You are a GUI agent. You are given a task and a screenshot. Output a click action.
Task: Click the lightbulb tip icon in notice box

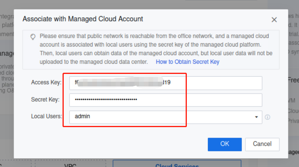click(x=33, y=37)
